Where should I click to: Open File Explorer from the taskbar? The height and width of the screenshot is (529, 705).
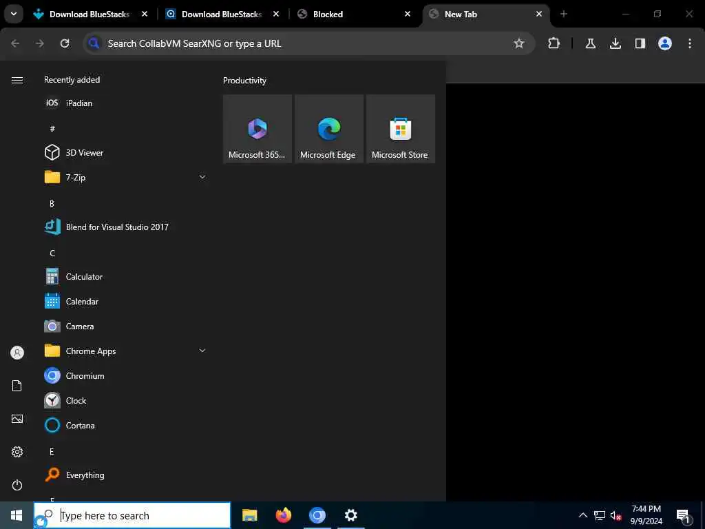[x=249, y=515]
